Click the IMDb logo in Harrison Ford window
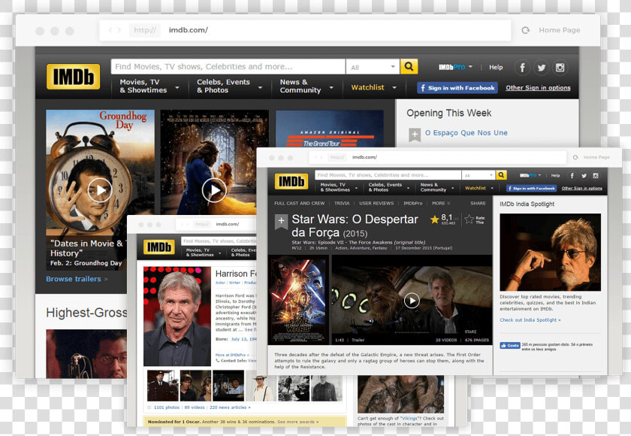 pos(159,247)
